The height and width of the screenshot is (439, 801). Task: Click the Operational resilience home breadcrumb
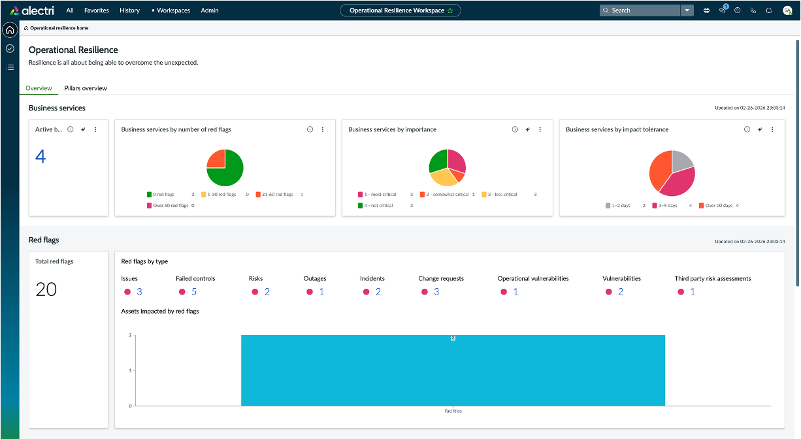click(x=59, y=28)
